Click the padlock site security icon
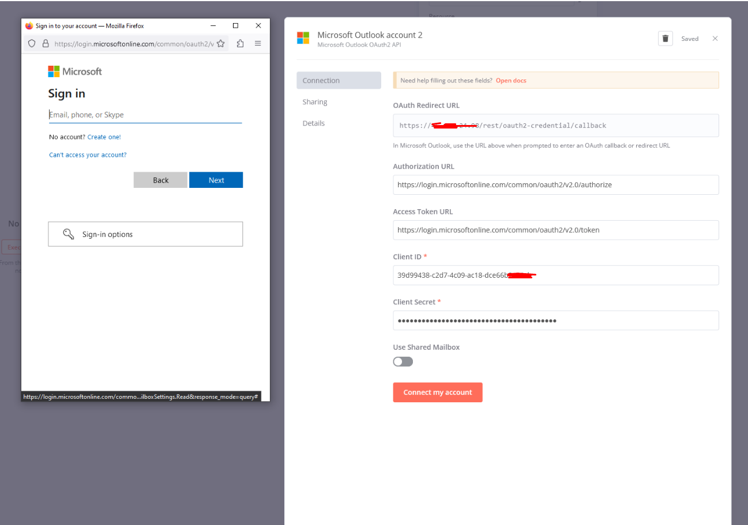The image size is (748, 525). [x=46, y=44]
